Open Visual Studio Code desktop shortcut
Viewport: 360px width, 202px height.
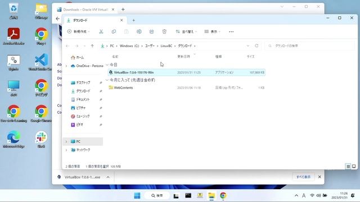point(41,62)
